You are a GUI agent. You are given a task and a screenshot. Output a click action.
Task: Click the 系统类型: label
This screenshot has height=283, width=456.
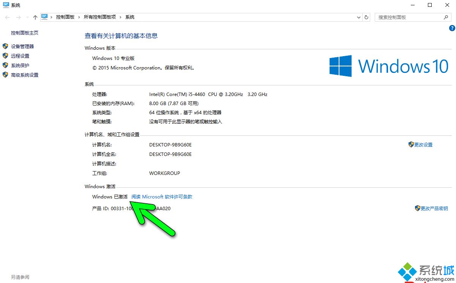pos(102,113)
